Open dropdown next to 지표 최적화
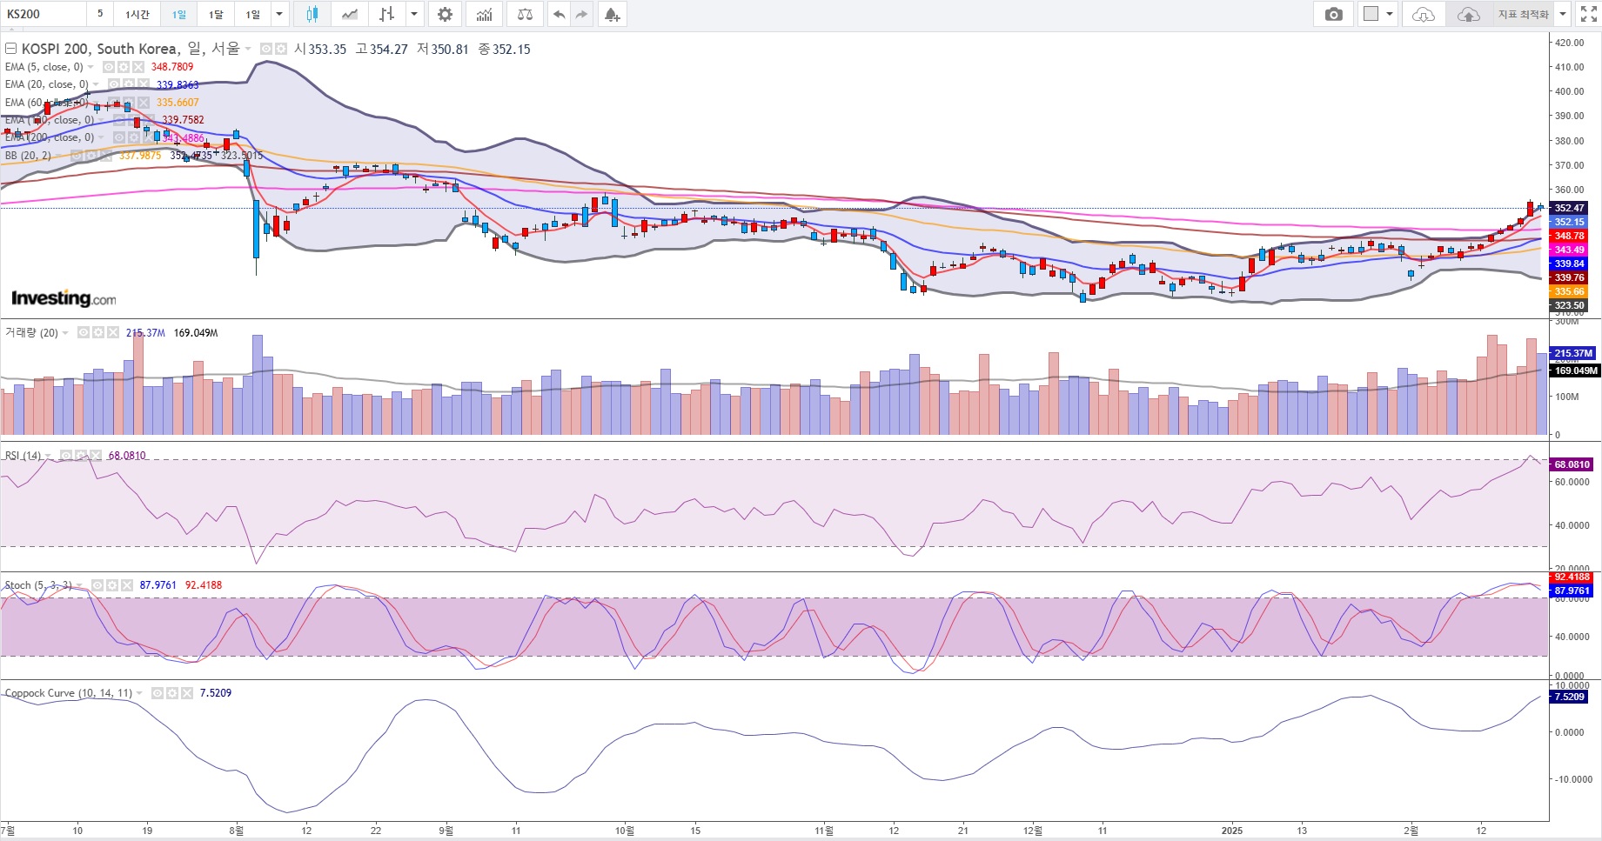Screen dimensions: 1602x841 [1563, 14]
